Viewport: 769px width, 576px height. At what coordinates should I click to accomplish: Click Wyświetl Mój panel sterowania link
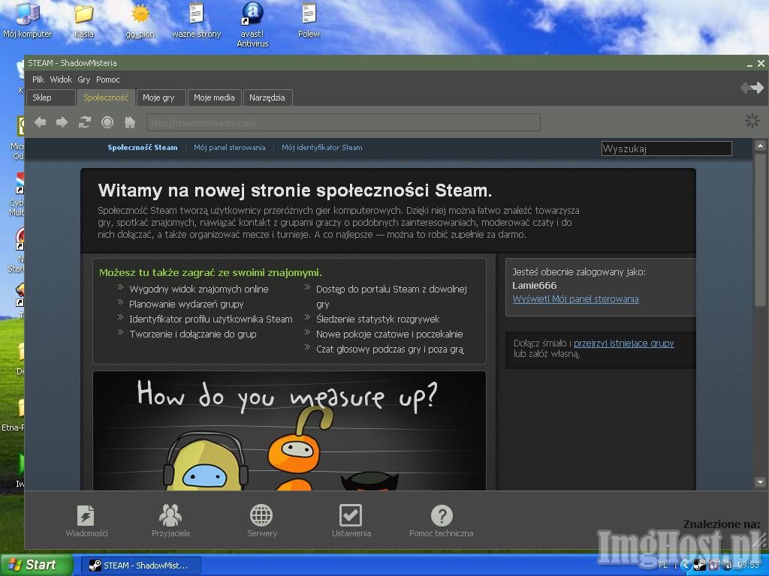pyautogui.click(x=576, y=298)
